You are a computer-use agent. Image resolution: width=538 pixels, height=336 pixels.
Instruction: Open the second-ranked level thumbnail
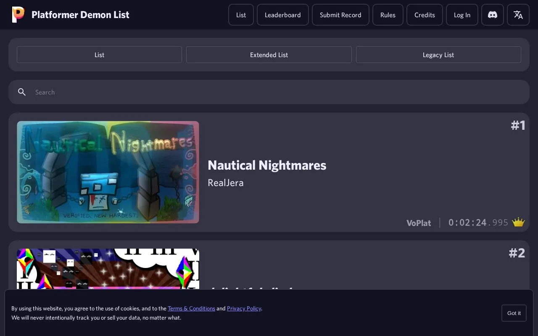click(x=108, y=269)
